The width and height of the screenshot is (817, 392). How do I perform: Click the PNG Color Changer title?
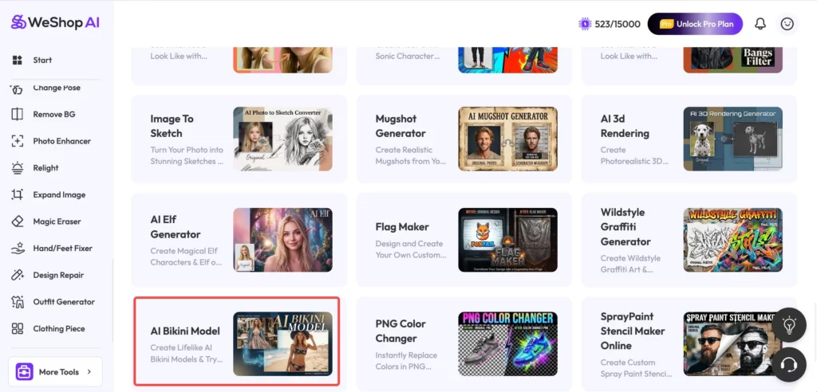(401, 331)
